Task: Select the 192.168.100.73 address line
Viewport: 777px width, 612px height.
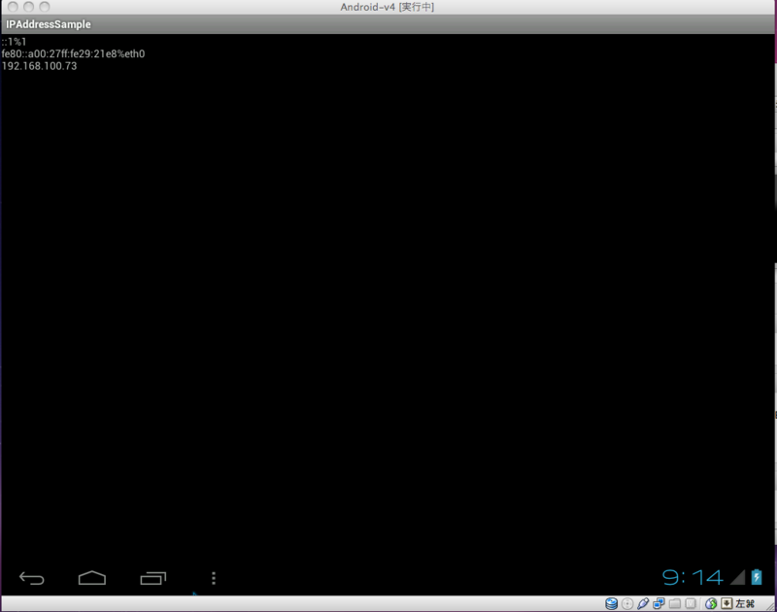Action: (x=39, y=66)
